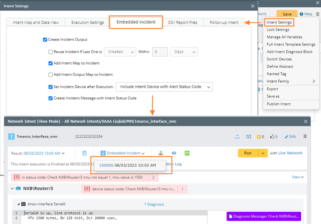This screenshot has width=321, height=224.
Task: Open the Days unit dropdown
Action: [184, 52]
